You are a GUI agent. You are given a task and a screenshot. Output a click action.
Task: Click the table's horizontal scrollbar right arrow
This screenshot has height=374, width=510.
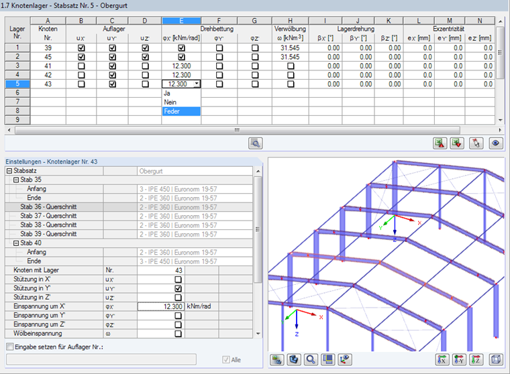click(x=500, y=130)
